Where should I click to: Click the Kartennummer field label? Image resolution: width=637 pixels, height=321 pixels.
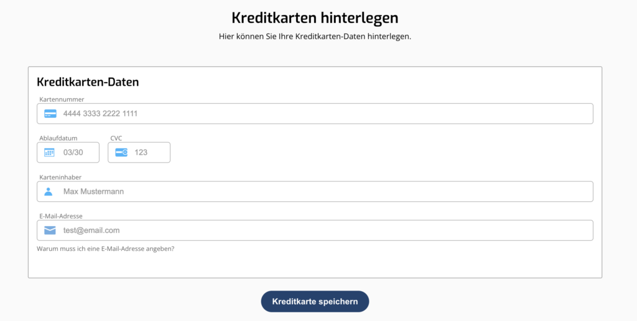click(62, 99)
